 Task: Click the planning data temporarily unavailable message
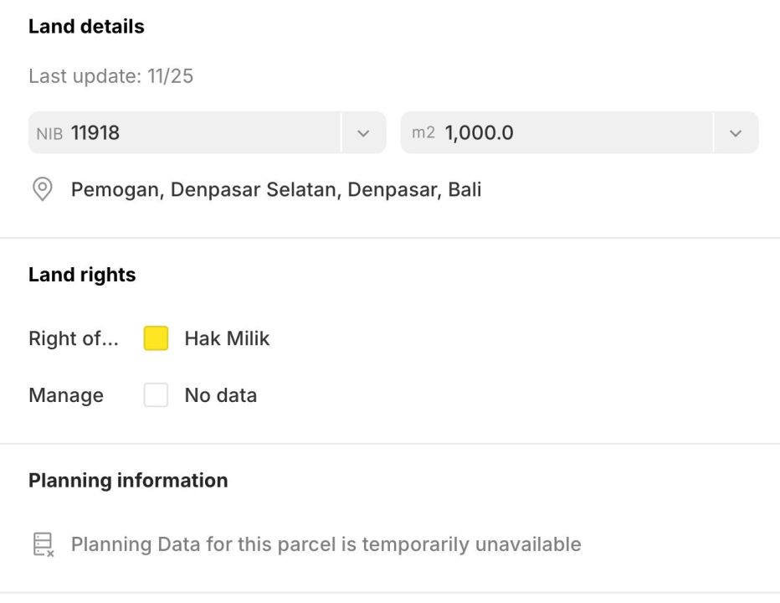tap(326, 544)
